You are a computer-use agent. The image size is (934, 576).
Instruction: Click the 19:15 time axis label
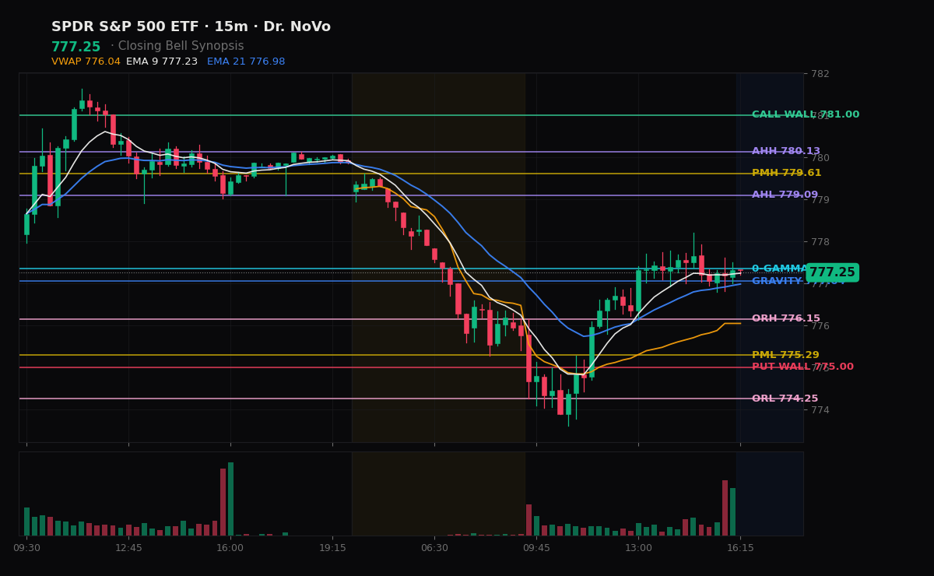pyautogui.click(x=332, y=548)
